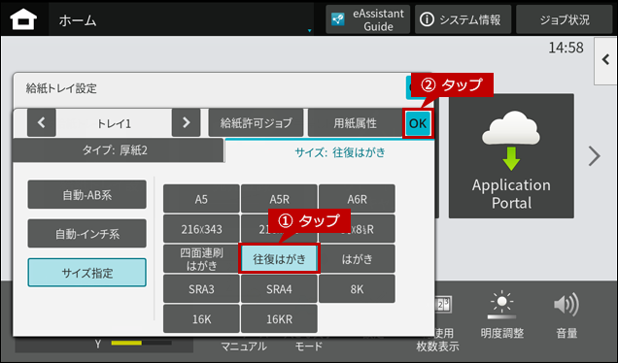Select the サイズ指定 option
This screenshot has width=618, height=363.
click(x=87, y=273)
